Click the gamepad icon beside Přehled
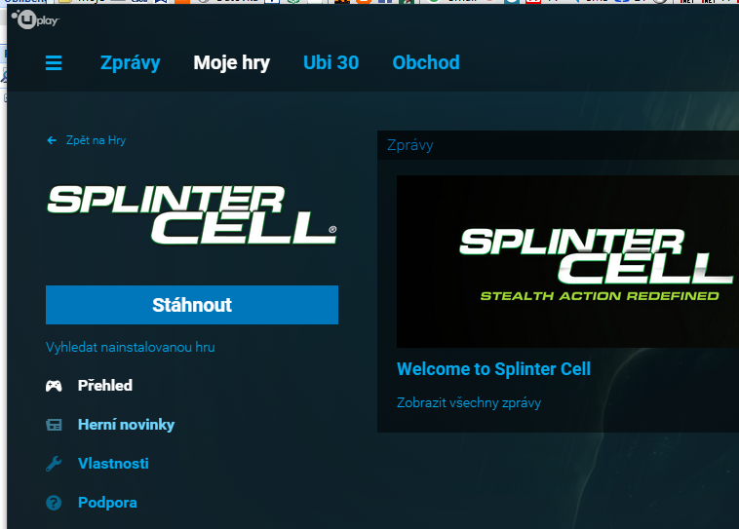The height and width of the screenshot is (529, 739). pos(54,386)
